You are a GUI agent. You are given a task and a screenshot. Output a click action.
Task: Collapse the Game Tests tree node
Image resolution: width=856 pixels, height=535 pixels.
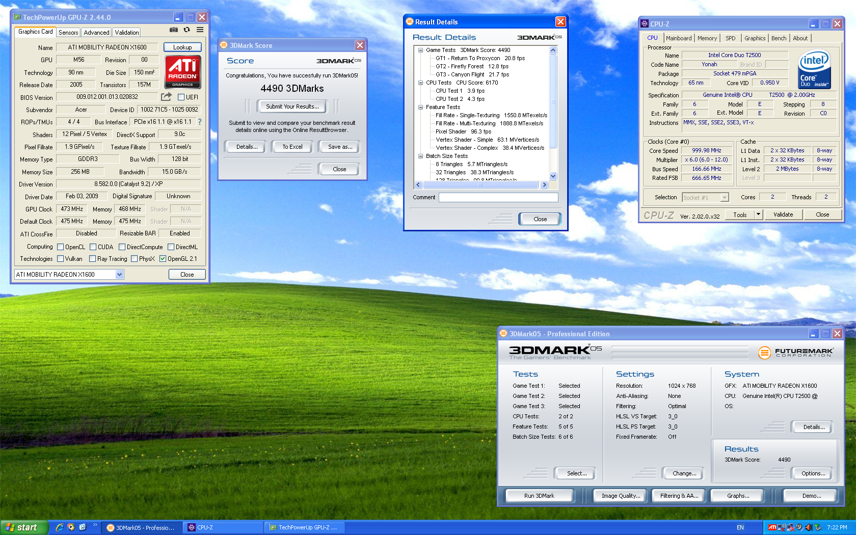point(421,50)
